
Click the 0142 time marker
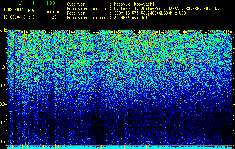[48, 32]
